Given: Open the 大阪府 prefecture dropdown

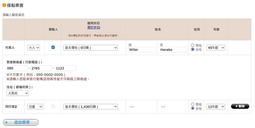Looking at the screenshot, I should 18,93.
